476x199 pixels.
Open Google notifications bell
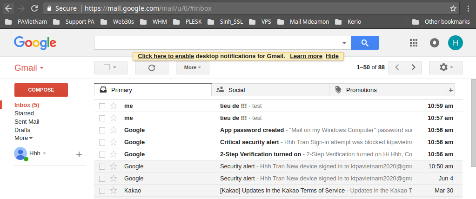tap(435, 43)
